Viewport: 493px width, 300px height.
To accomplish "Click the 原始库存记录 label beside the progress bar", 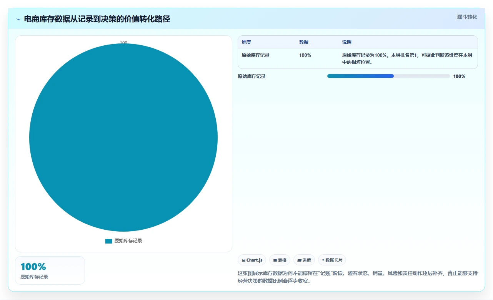I will (252, 76).
